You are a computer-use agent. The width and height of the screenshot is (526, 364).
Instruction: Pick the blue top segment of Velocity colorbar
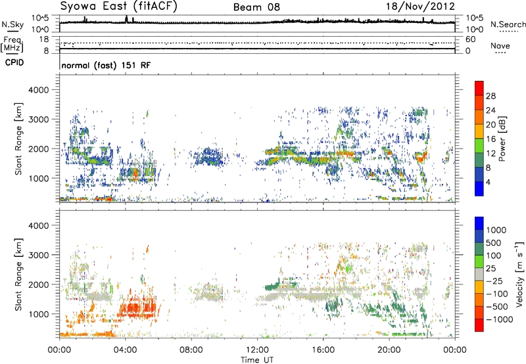pyautogui.click(x=479, y=223)
